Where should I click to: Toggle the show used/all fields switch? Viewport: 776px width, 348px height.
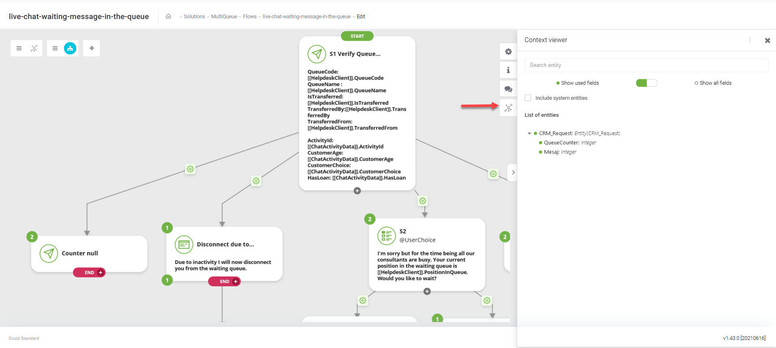click(x=646, y=83)
